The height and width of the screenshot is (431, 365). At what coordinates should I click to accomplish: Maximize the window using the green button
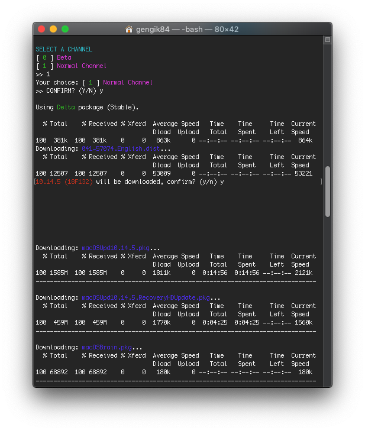click(x=65, y=29)
